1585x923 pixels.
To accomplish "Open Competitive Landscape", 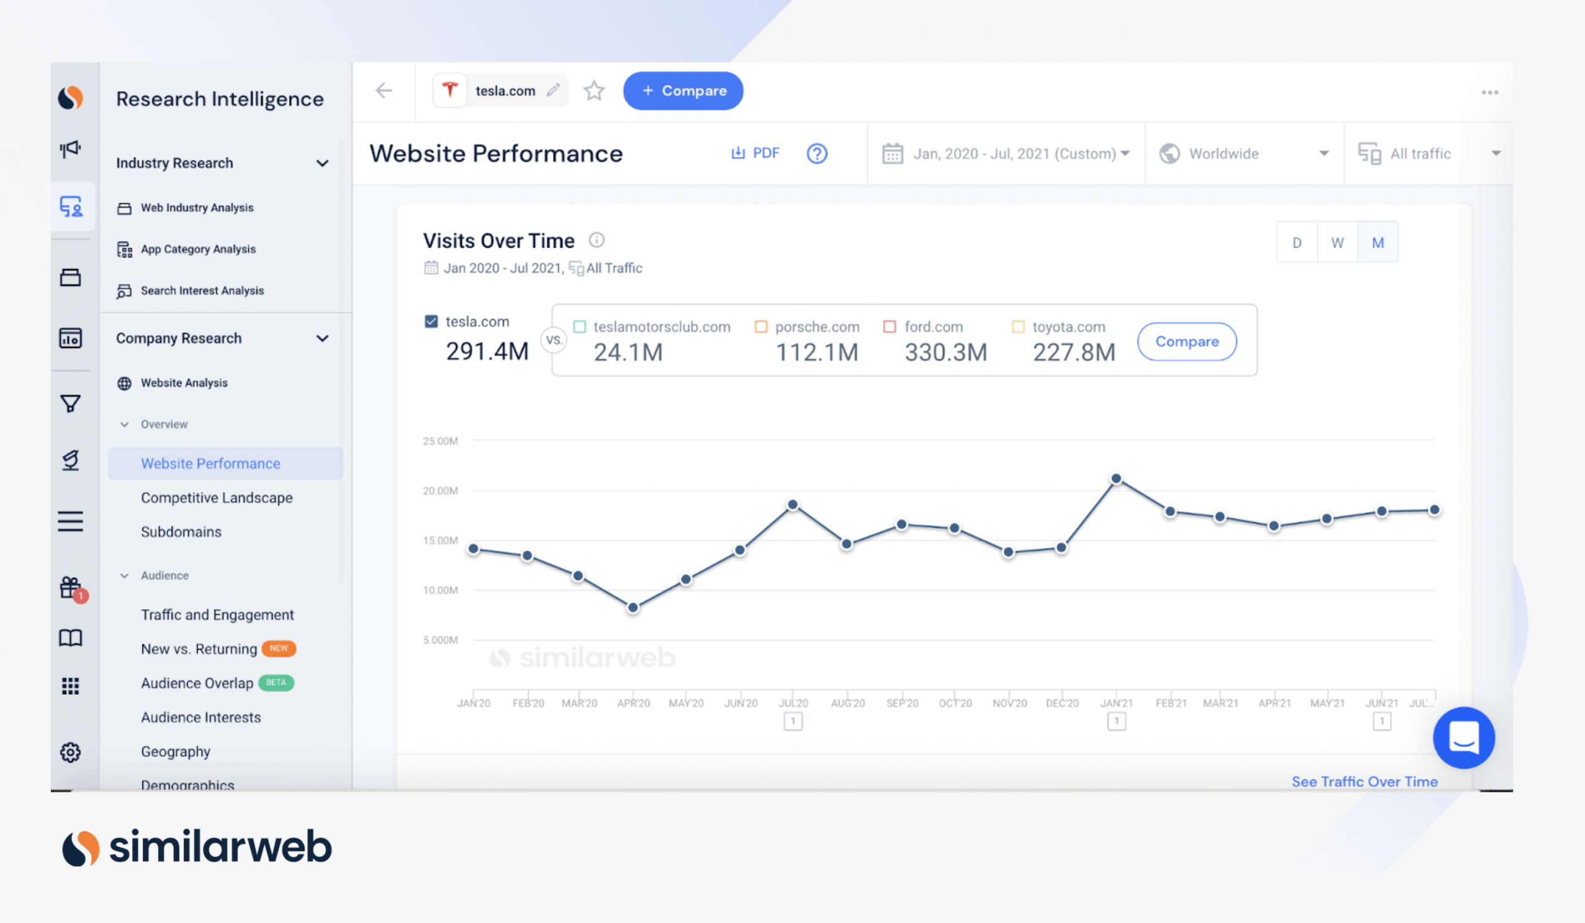I will [x=216, y=497].
